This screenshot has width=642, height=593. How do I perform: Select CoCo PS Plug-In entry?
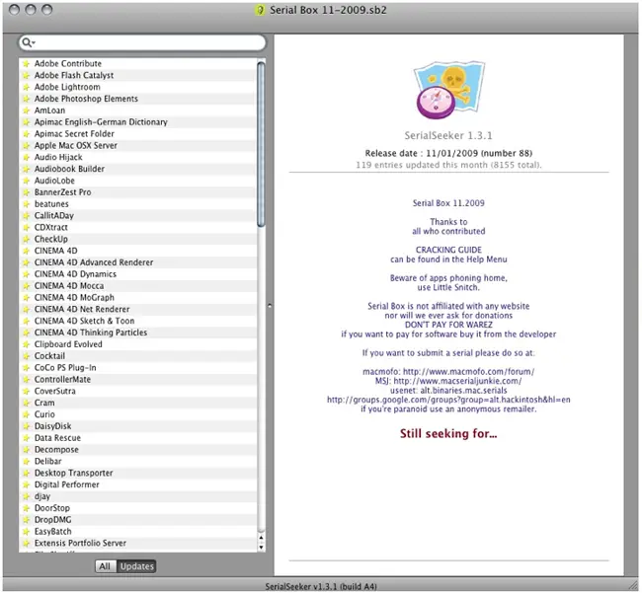[138, 368]
